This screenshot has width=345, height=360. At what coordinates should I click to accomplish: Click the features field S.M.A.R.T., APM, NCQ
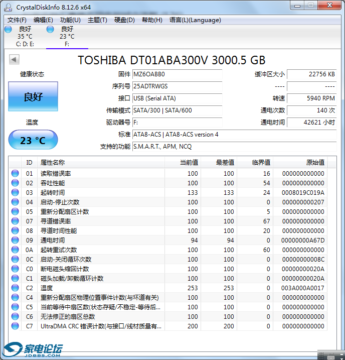coord(235,147)
